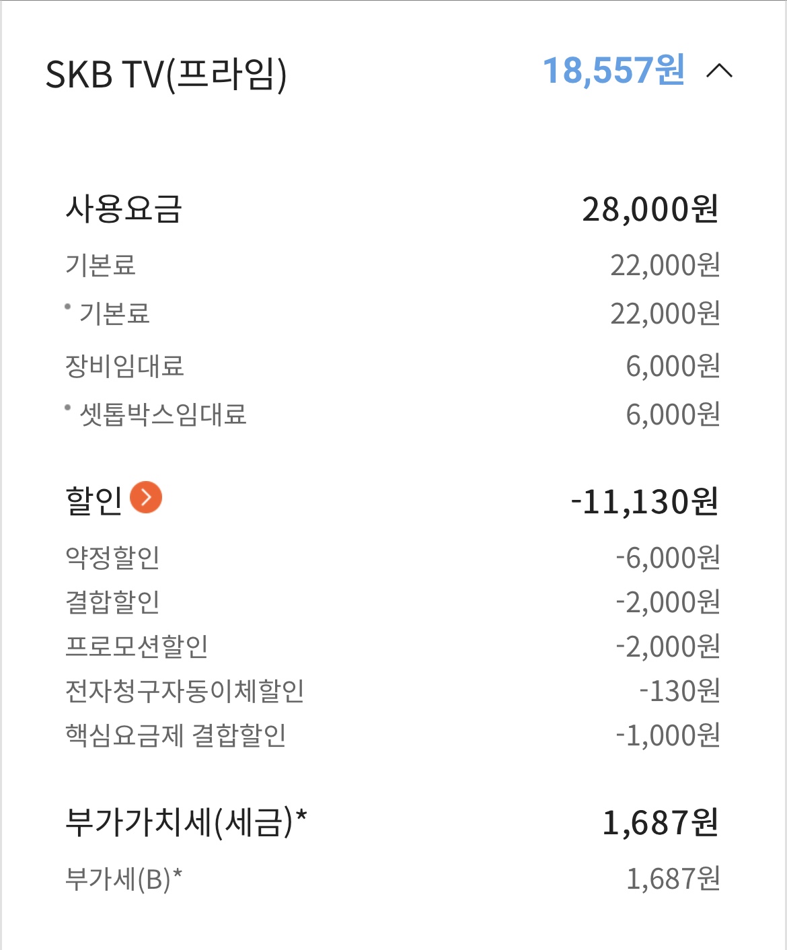787x950 pixels.
Task: Select the 사용요금 heading
Action: (124, 209)
